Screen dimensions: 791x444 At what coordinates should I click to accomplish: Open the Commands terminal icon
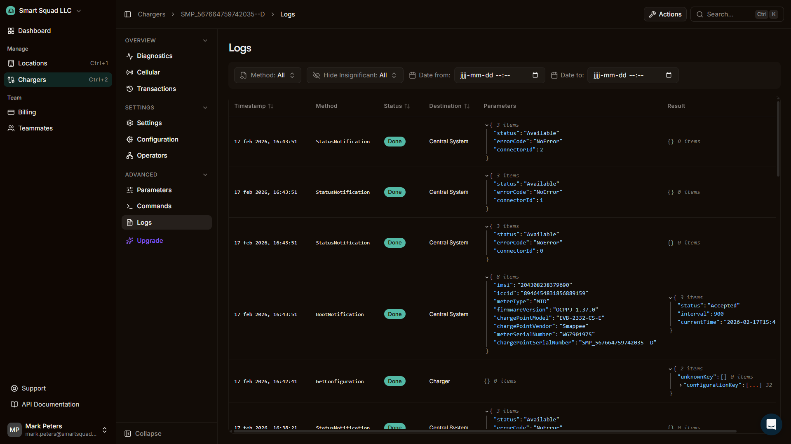(129, 206)
